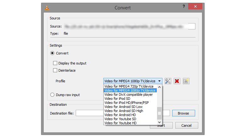Viewport: 246px width, 138px height.
Task: Pick Video for Android SD High
Action: [124, 111]
